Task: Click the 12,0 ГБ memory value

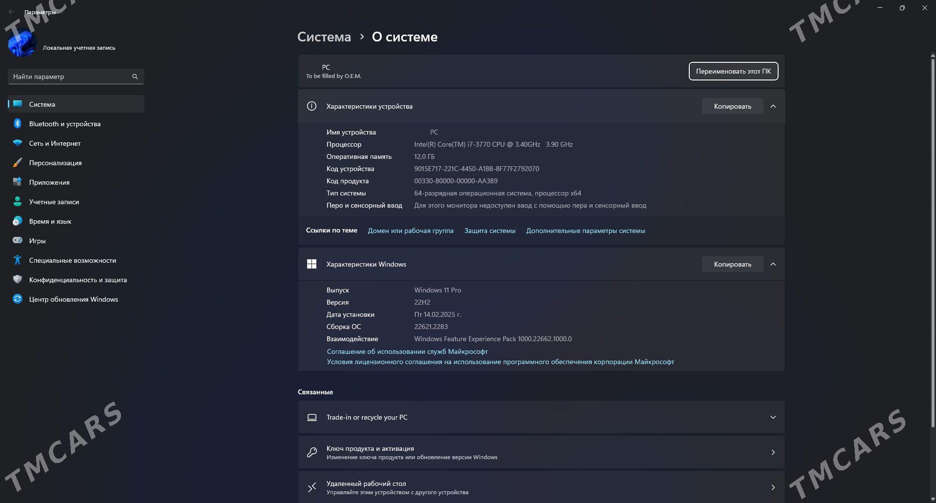Action: point(424,156)
